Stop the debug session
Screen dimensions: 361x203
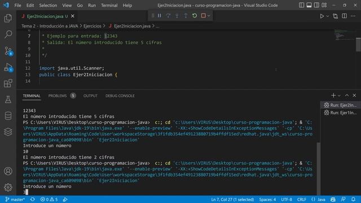point(203,16)
